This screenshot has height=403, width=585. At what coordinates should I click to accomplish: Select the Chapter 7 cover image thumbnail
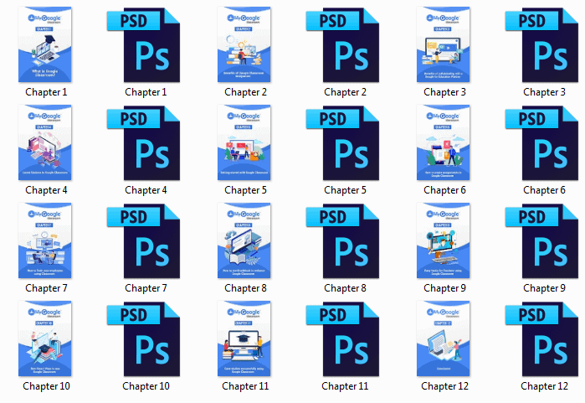44,240
